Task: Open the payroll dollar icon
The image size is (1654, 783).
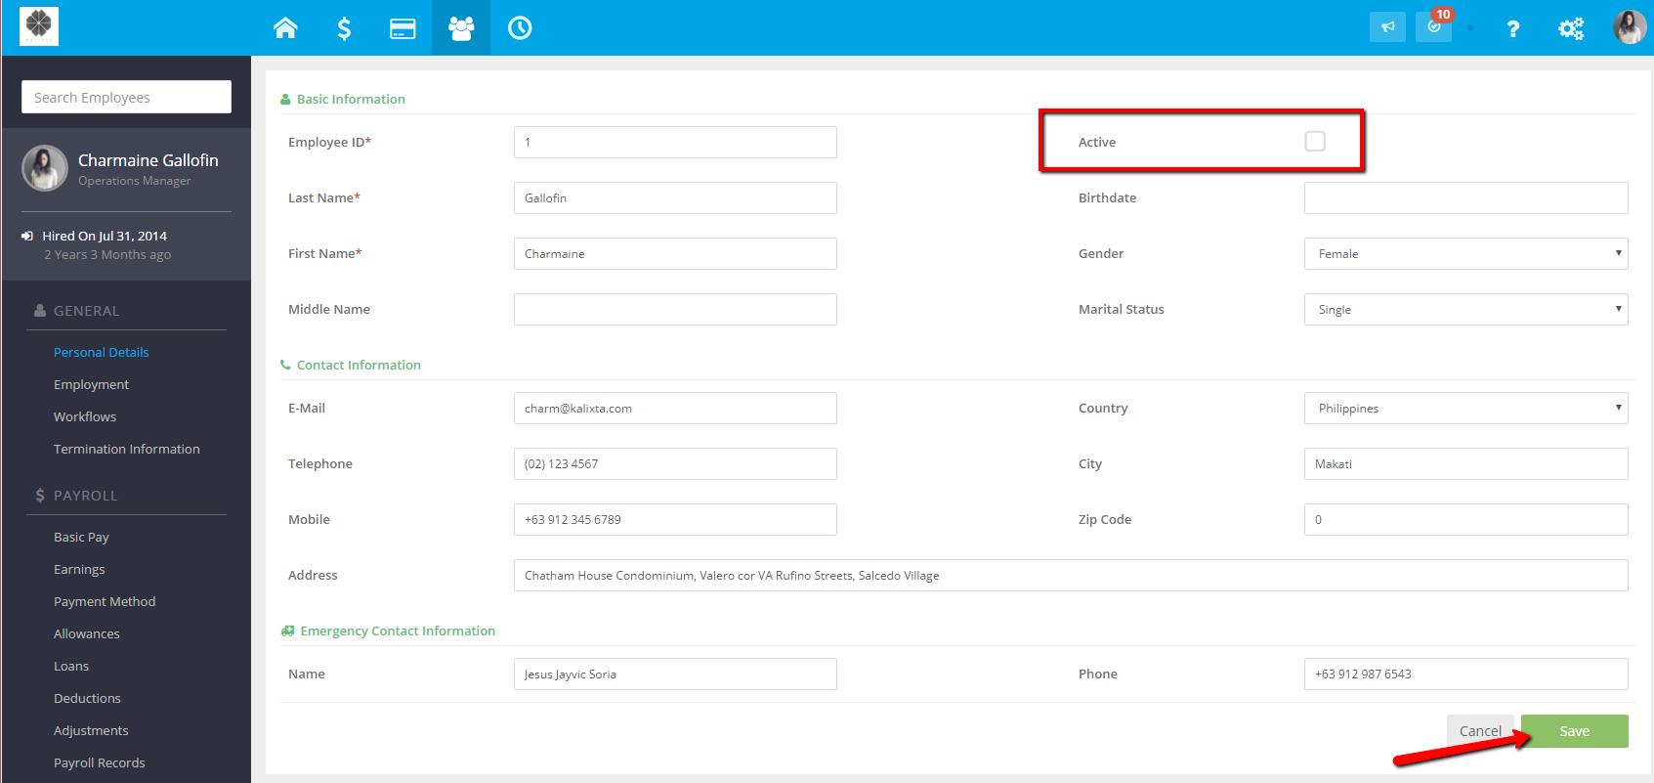Action: pyautogui.click(x=344, y=28)
